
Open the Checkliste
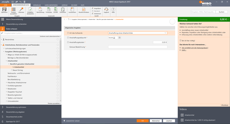tap(63, 10)
